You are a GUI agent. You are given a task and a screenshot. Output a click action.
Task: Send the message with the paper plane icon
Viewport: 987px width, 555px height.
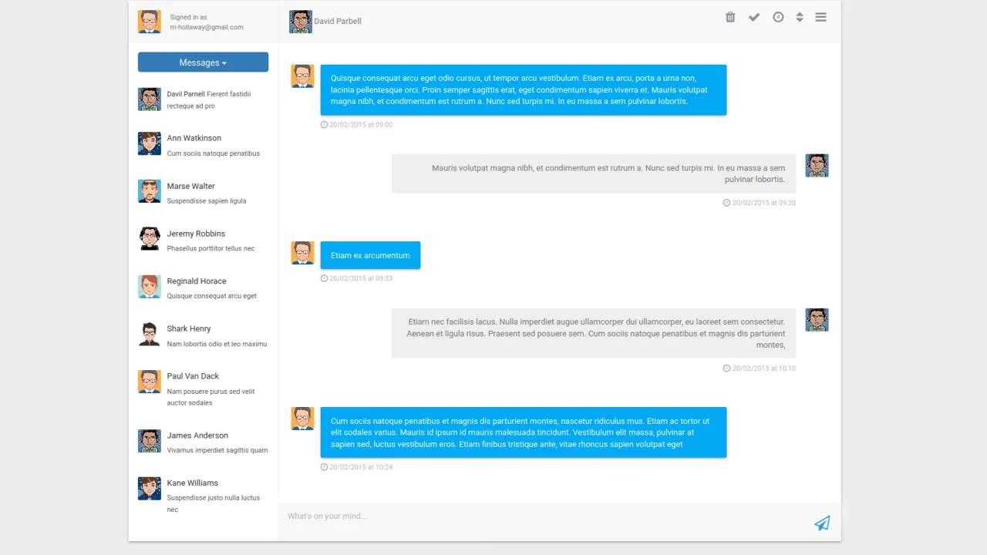point(821,523)
